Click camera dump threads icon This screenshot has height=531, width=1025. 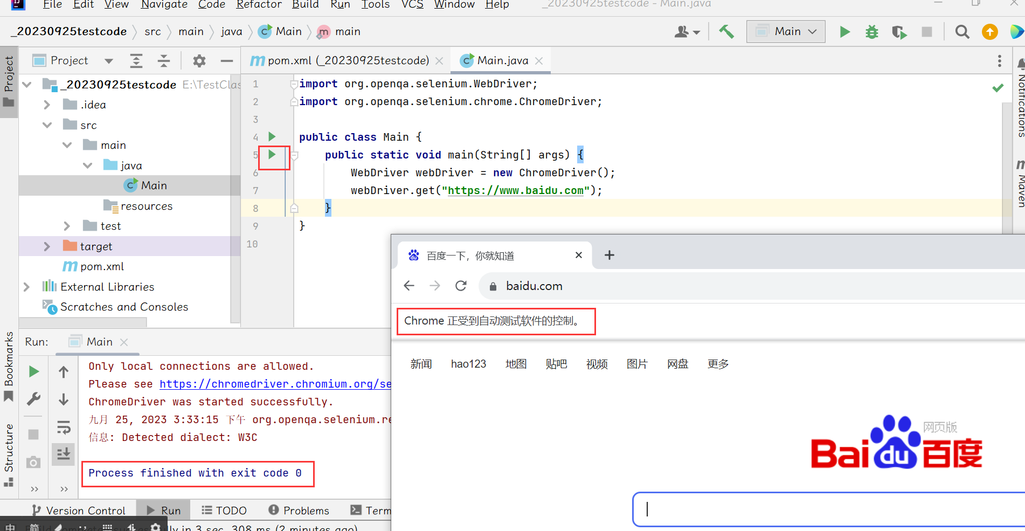click(x=33, y=462)
